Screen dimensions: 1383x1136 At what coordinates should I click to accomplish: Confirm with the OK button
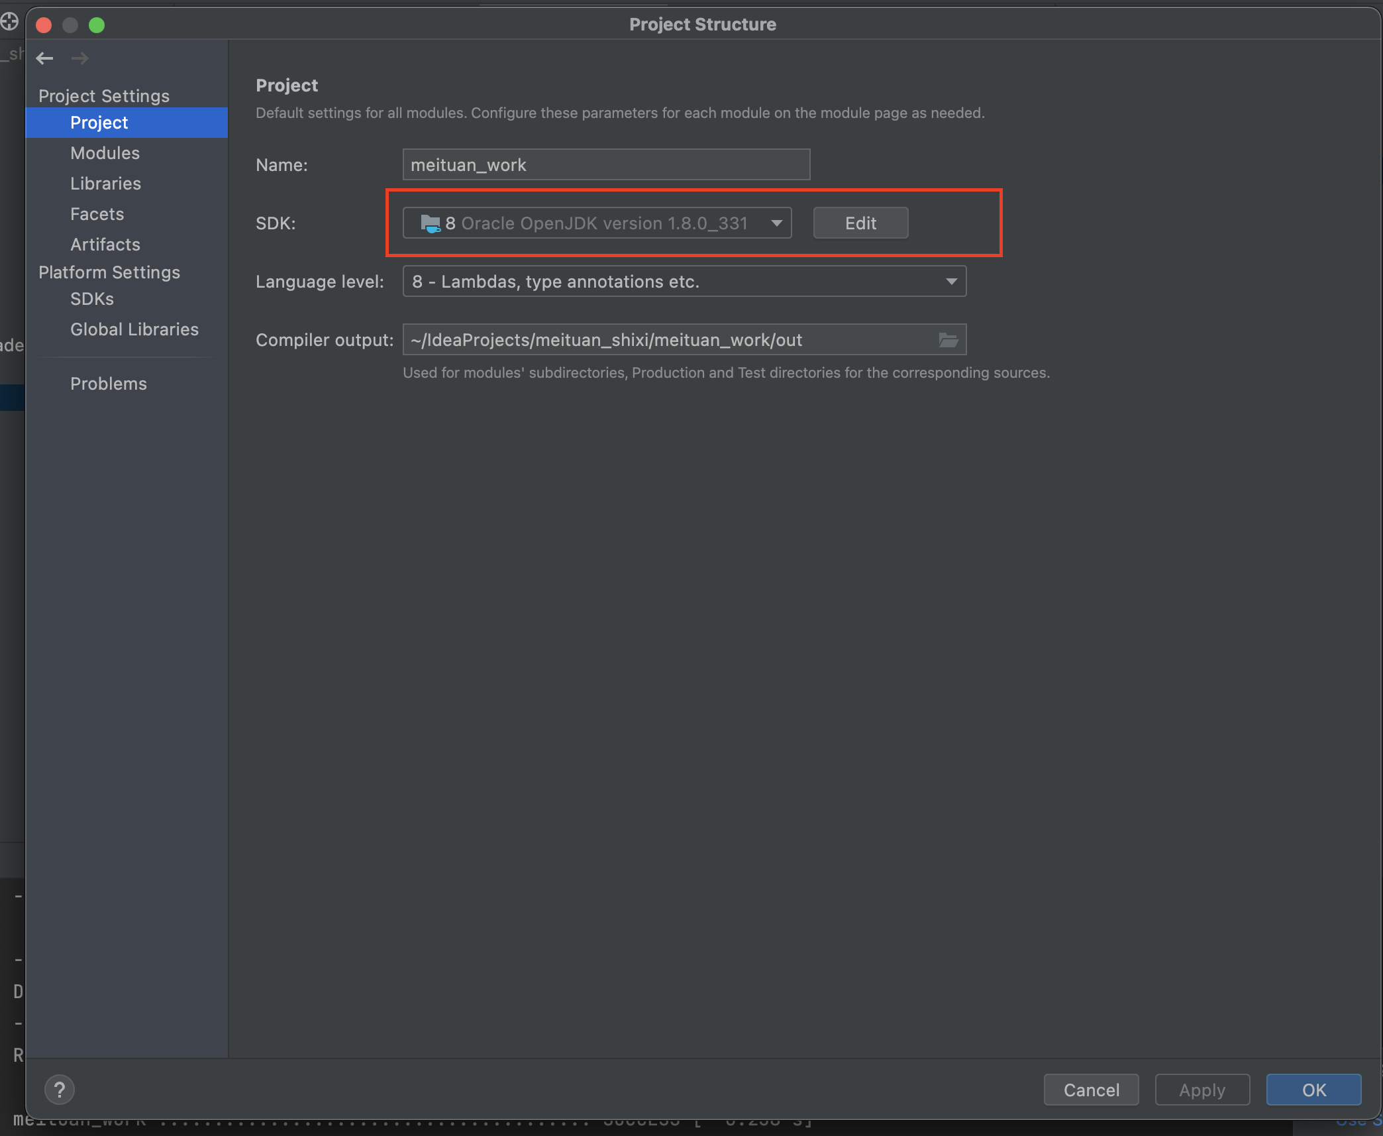pos(1313,1090)
